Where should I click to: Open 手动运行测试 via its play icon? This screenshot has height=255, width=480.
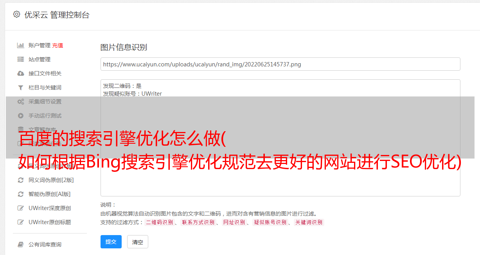(x=21, y=116)
